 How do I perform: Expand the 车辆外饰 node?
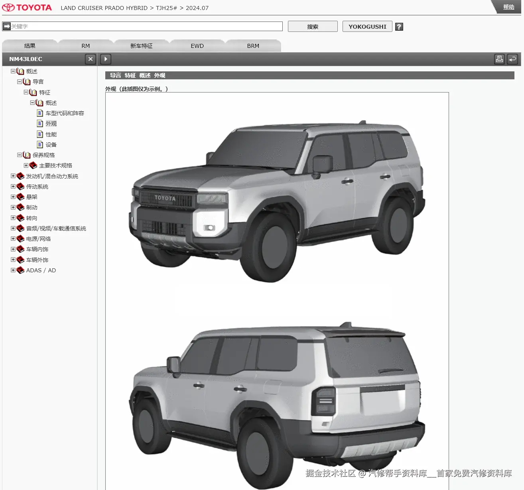(13, 260)
